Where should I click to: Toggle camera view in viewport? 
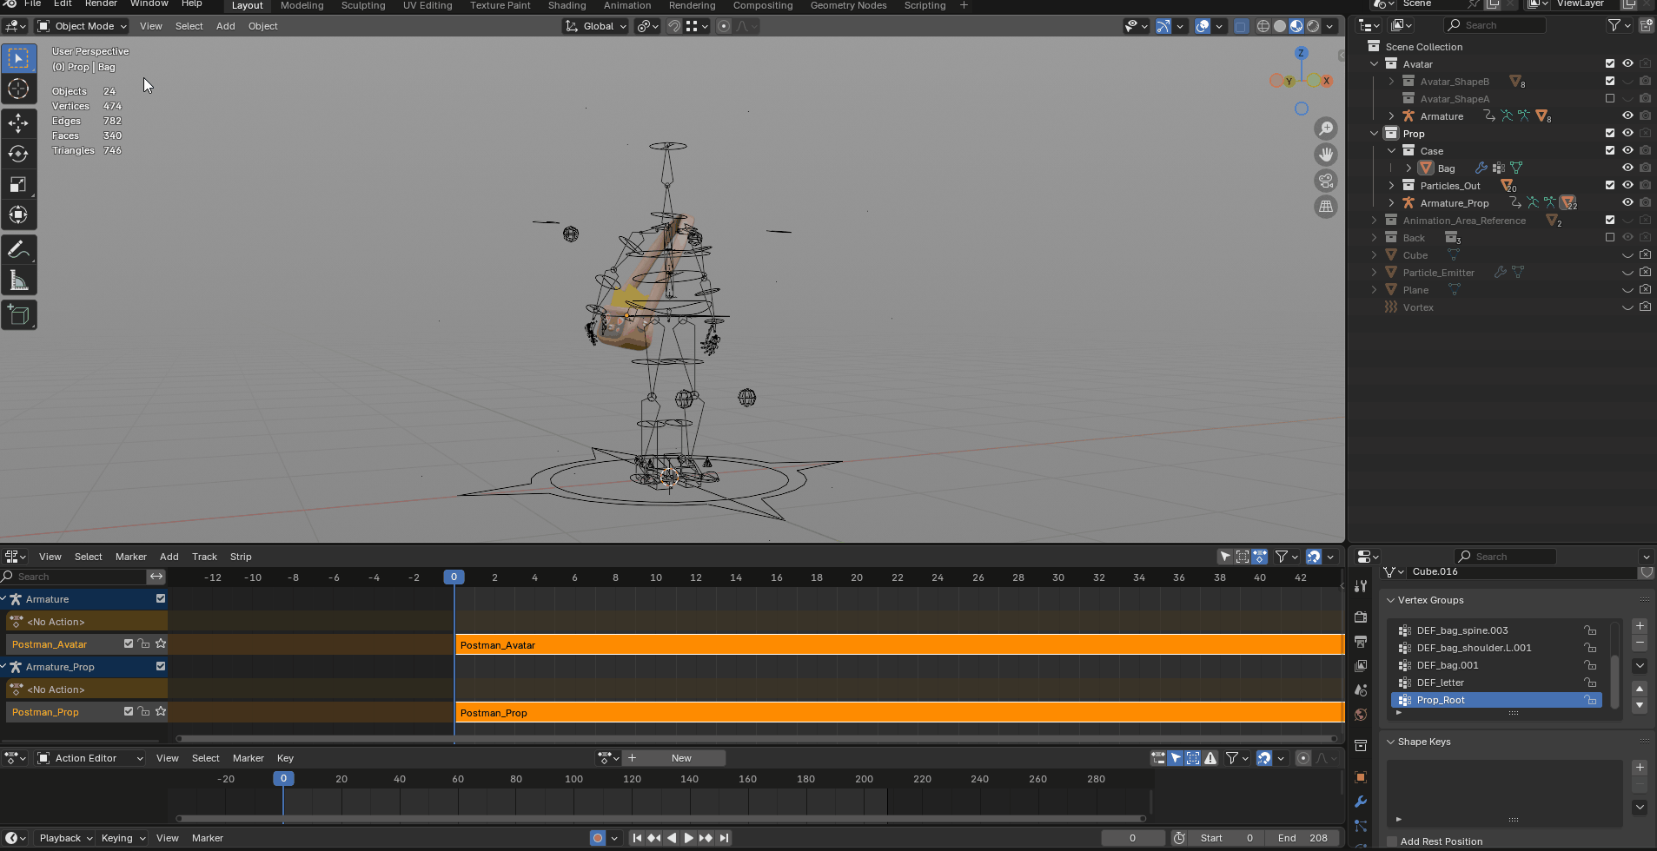1326,181
